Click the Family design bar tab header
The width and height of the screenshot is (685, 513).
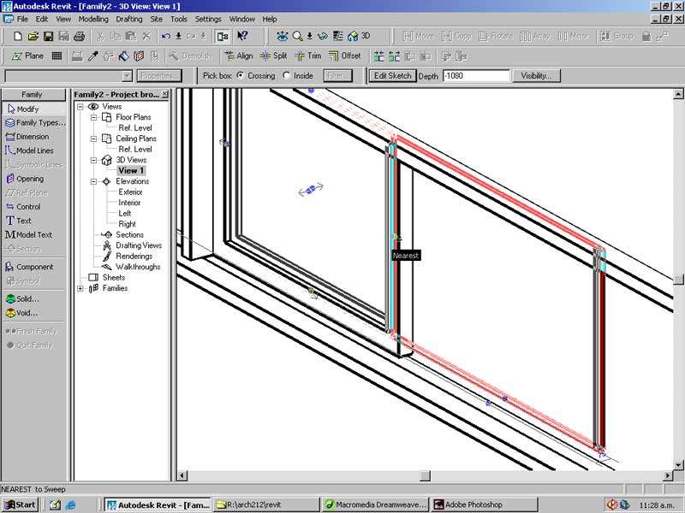33,94
